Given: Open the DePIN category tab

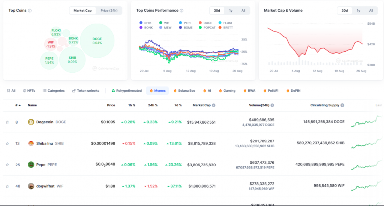Looking at the screenshot, I should 293,91.
